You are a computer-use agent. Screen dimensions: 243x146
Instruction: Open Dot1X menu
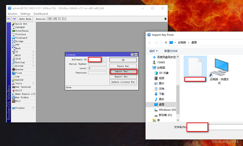tap(24, 91)
